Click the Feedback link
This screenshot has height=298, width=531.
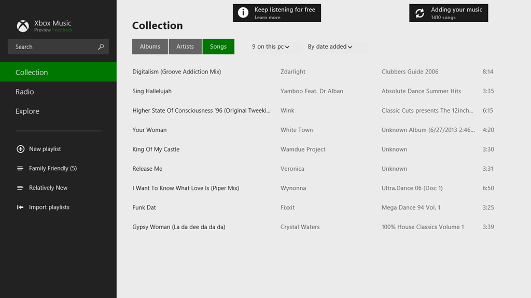62,30
